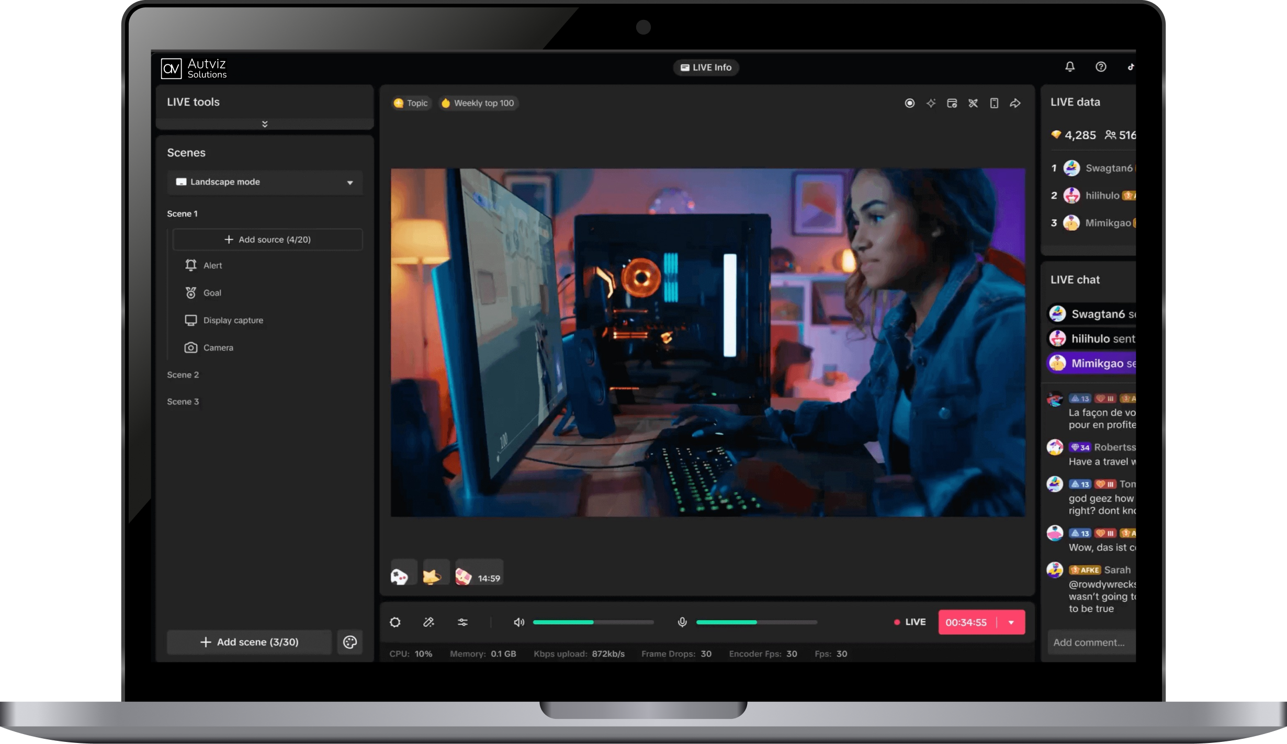
Task: Click the phone portrait preview icon
Action: (994, 103)
